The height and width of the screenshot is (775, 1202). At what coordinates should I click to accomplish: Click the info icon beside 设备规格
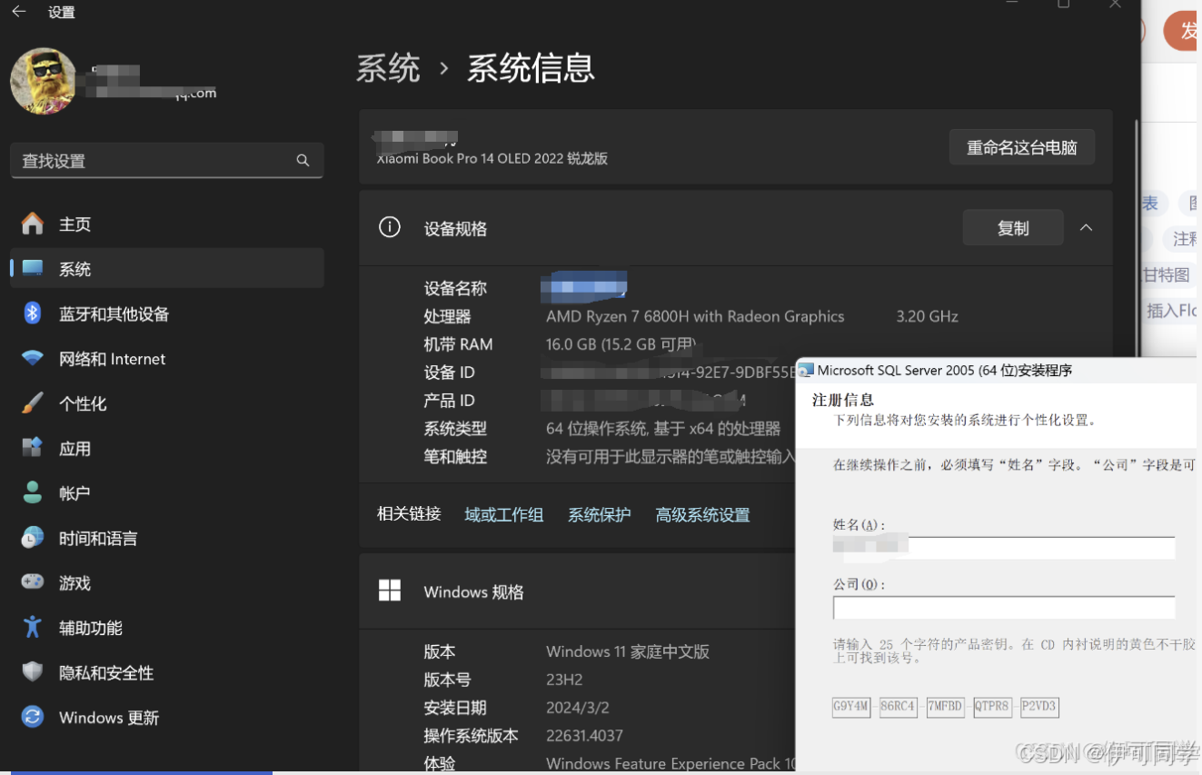(390, 227)
